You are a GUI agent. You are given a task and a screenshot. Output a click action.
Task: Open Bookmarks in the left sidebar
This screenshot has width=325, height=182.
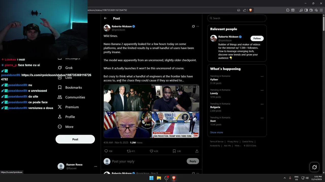pyautogui.click(x=70, y=87)
